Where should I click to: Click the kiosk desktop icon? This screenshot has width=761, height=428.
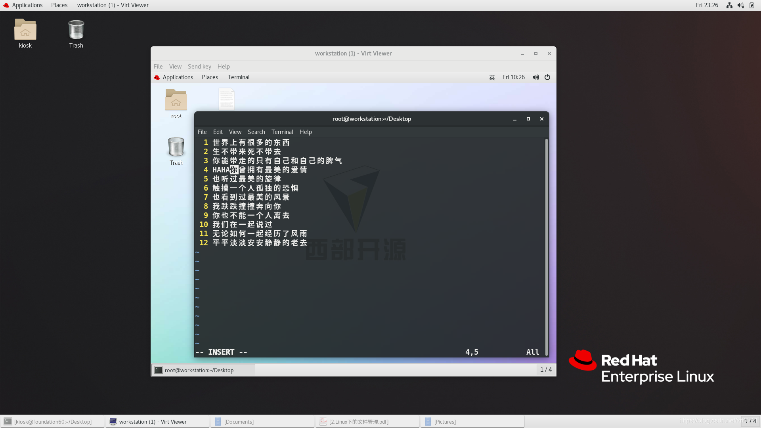point(25,32)
